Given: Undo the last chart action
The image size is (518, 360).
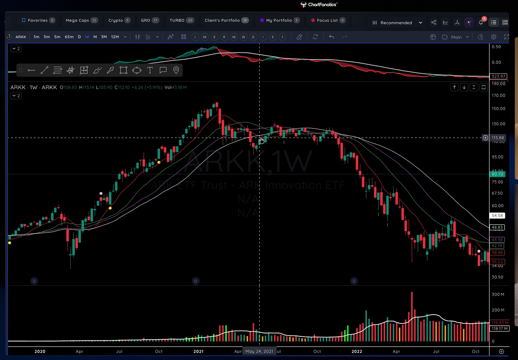Looking at the screenshot, I should [331, 37].
